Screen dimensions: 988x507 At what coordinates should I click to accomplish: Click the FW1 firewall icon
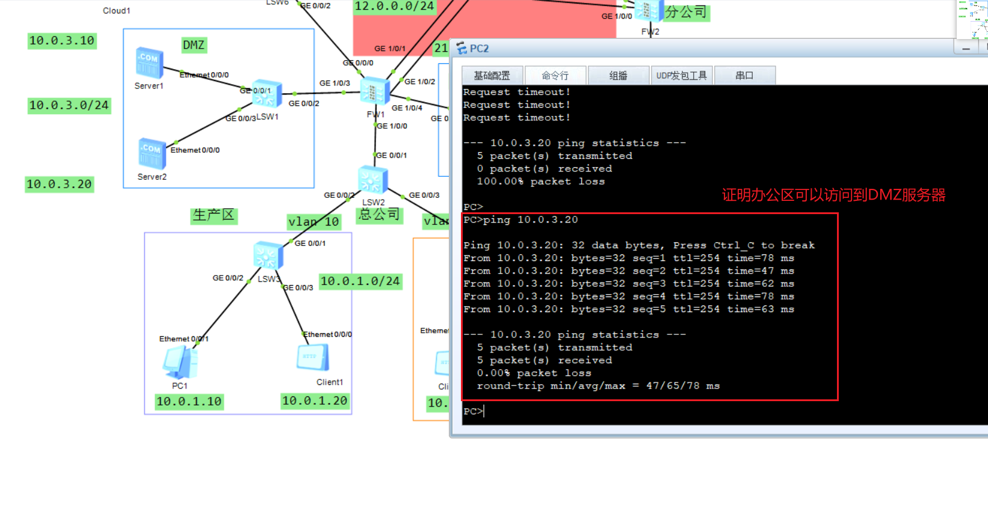coord(375,92)
